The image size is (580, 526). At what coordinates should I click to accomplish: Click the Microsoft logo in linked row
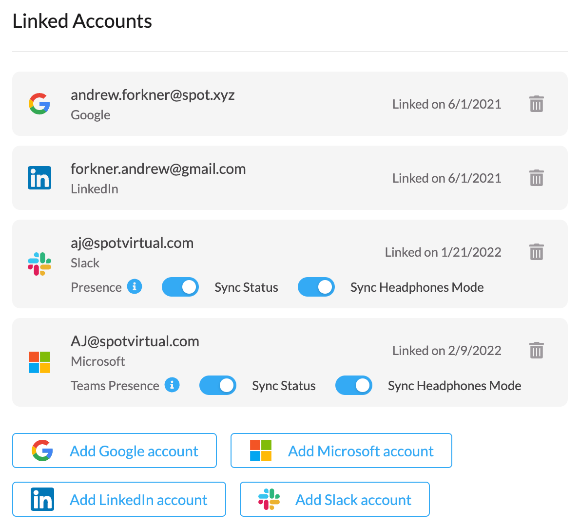coord(39,362)
